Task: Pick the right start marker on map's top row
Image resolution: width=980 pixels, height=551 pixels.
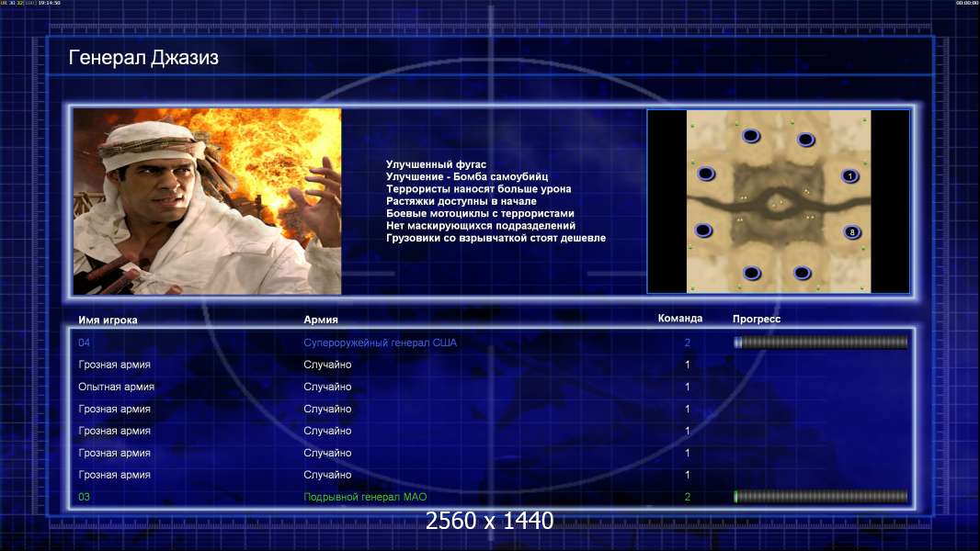Action: click(x=805, y=140)
